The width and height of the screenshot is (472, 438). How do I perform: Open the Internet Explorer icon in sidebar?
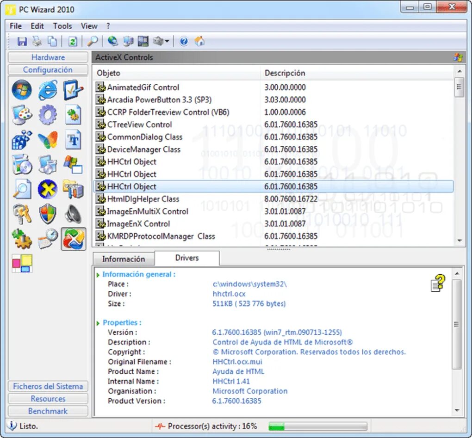(48, 90)
